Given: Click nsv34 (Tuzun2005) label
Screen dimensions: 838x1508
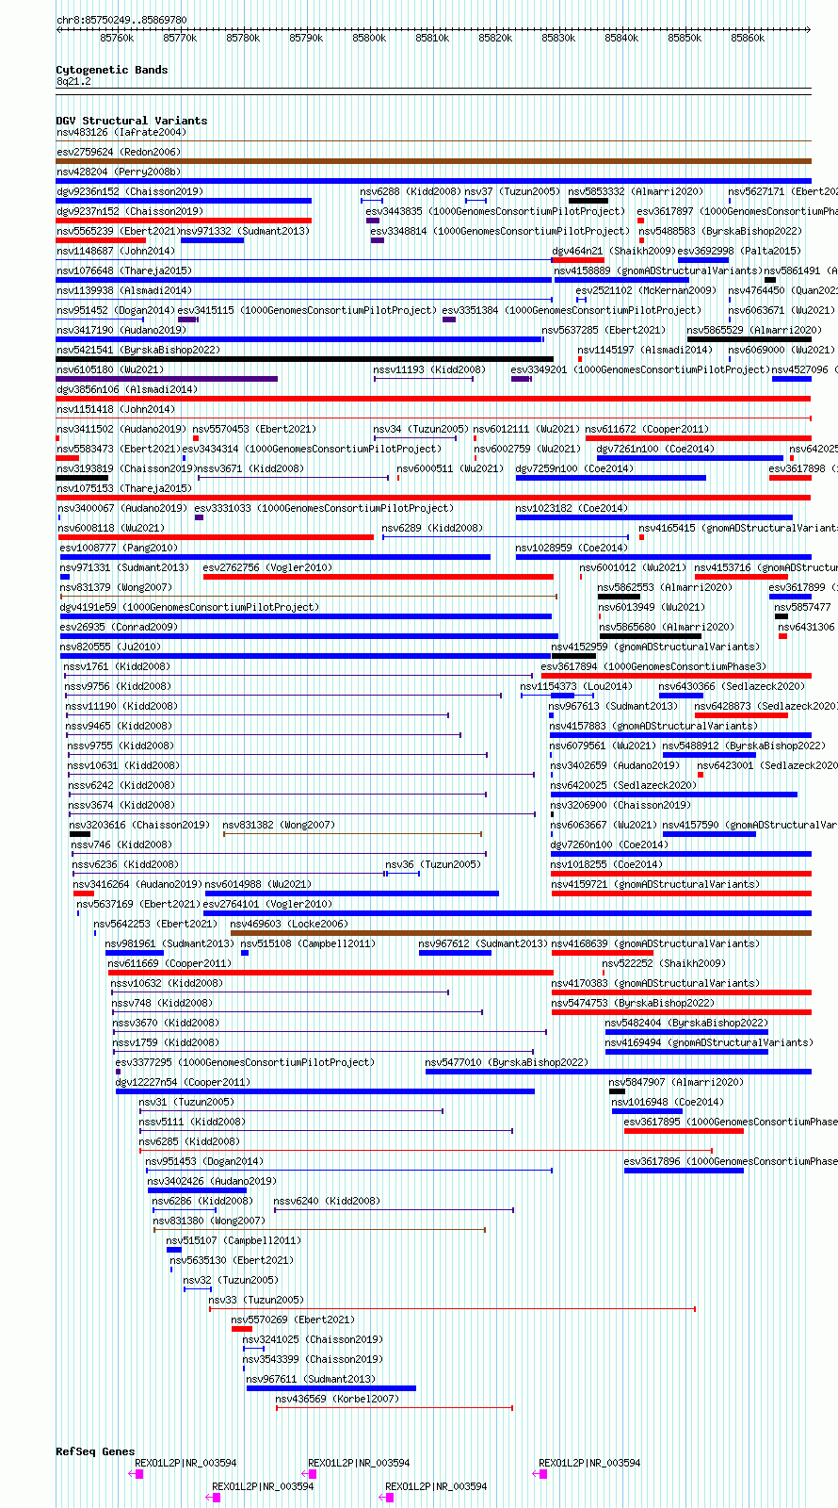Looking at the screenshot, I should click(x=420, y=430).
